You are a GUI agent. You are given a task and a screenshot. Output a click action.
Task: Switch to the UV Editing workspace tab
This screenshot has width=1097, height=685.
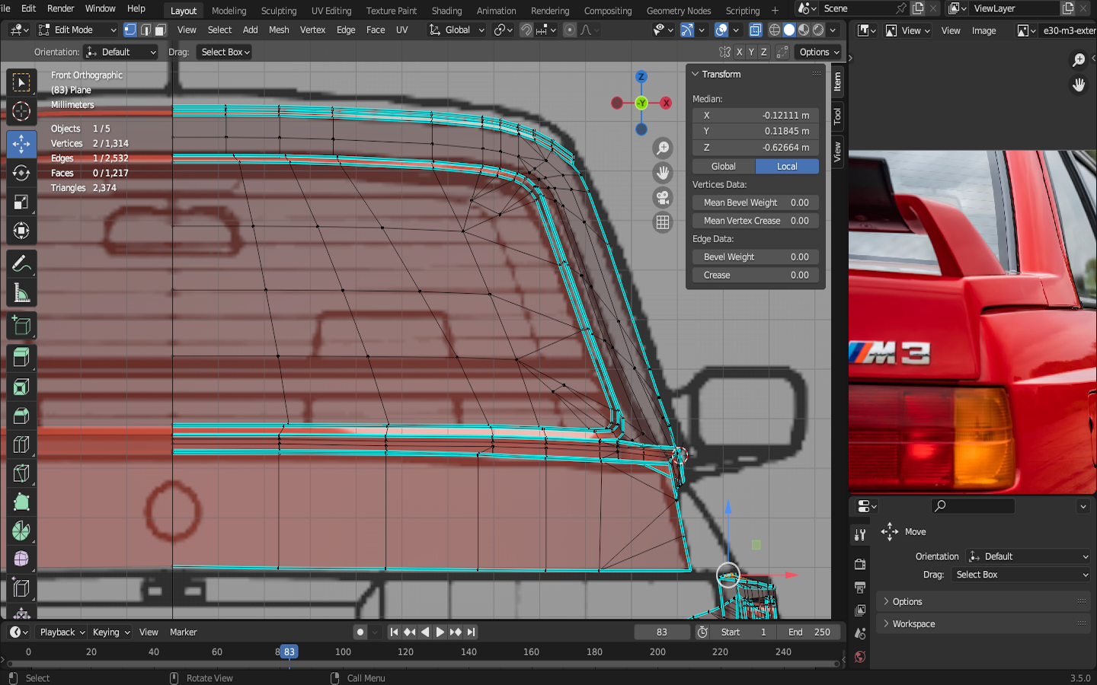click(331, 11)
